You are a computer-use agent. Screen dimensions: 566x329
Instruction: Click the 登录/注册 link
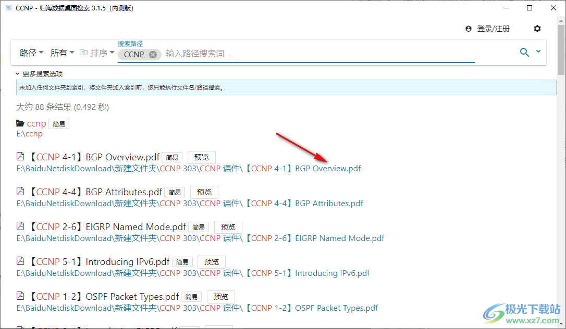coord(493,29)
